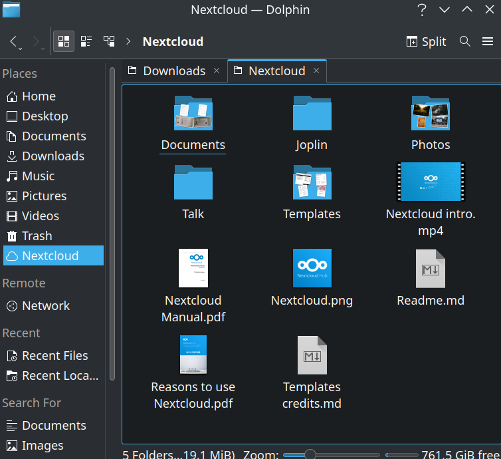Select the Joplin folder icon
The width and height of the screenshot is (501, 459).
[312, 113]
